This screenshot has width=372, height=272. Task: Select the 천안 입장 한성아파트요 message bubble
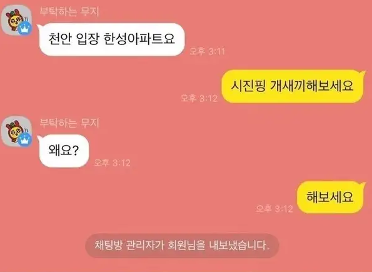click(112, 39)
